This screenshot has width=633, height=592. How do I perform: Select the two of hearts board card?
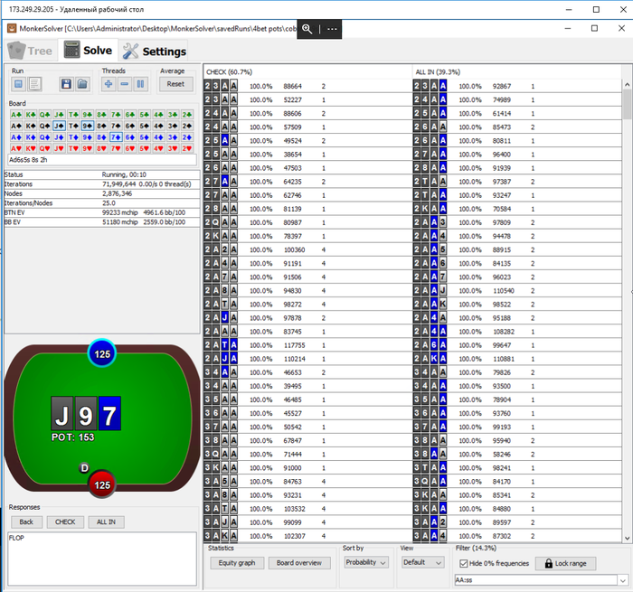(x=186, y=148)
